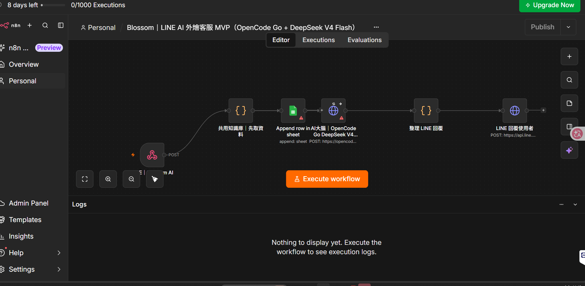Add a node using the canvas plus button

point(569,56)
